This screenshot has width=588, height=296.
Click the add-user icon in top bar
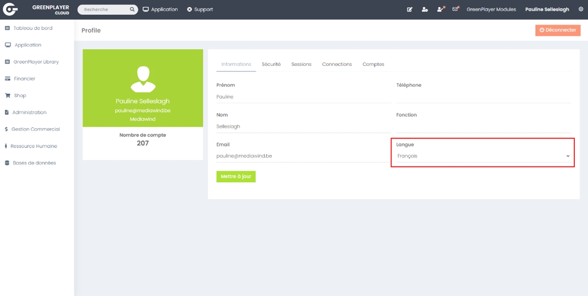click(x=425, y=9)
